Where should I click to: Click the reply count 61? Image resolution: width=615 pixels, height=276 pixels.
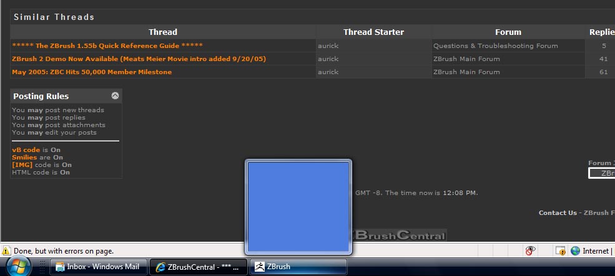coord(604,72)
